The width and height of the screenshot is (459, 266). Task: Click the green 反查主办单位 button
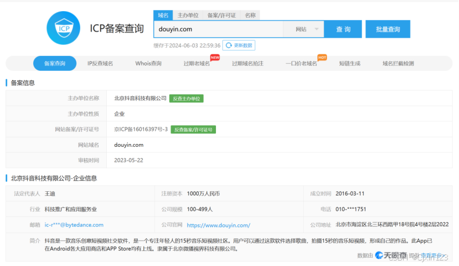(187, 99)
